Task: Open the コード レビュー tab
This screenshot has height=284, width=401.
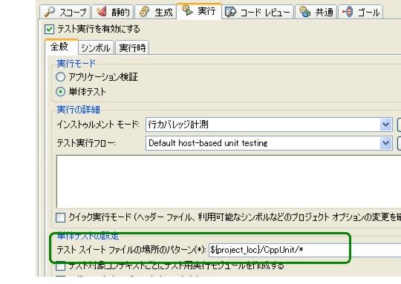Action: [258, 12]
